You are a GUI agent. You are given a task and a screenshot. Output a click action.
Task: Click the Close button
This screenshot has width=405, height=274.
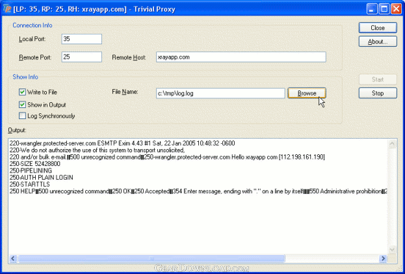(x=378, y=27)
